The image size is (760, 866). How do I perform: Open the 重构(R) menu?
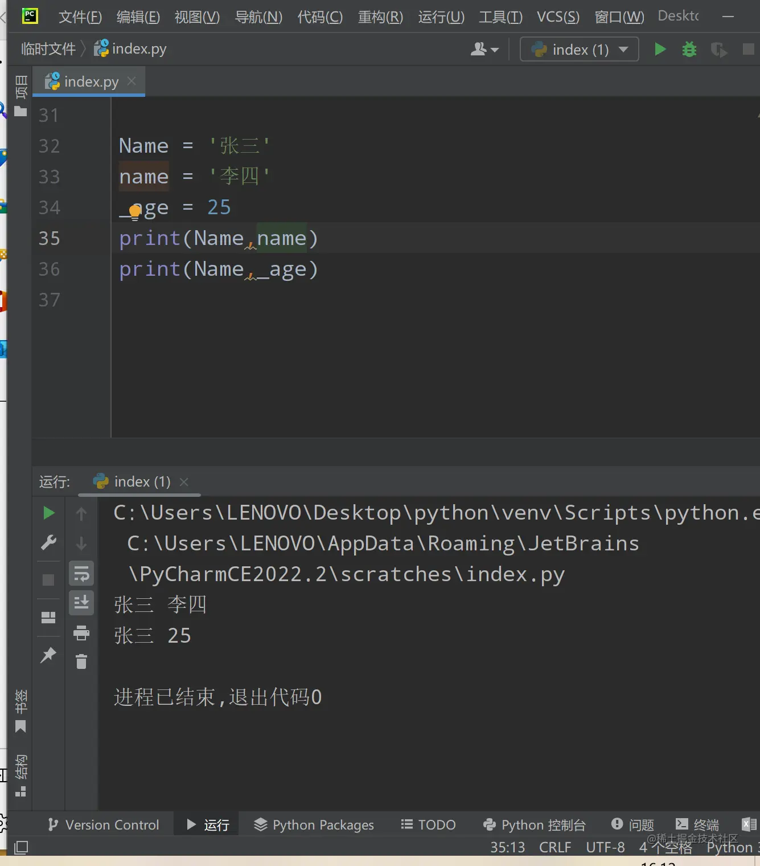[380, 17]
